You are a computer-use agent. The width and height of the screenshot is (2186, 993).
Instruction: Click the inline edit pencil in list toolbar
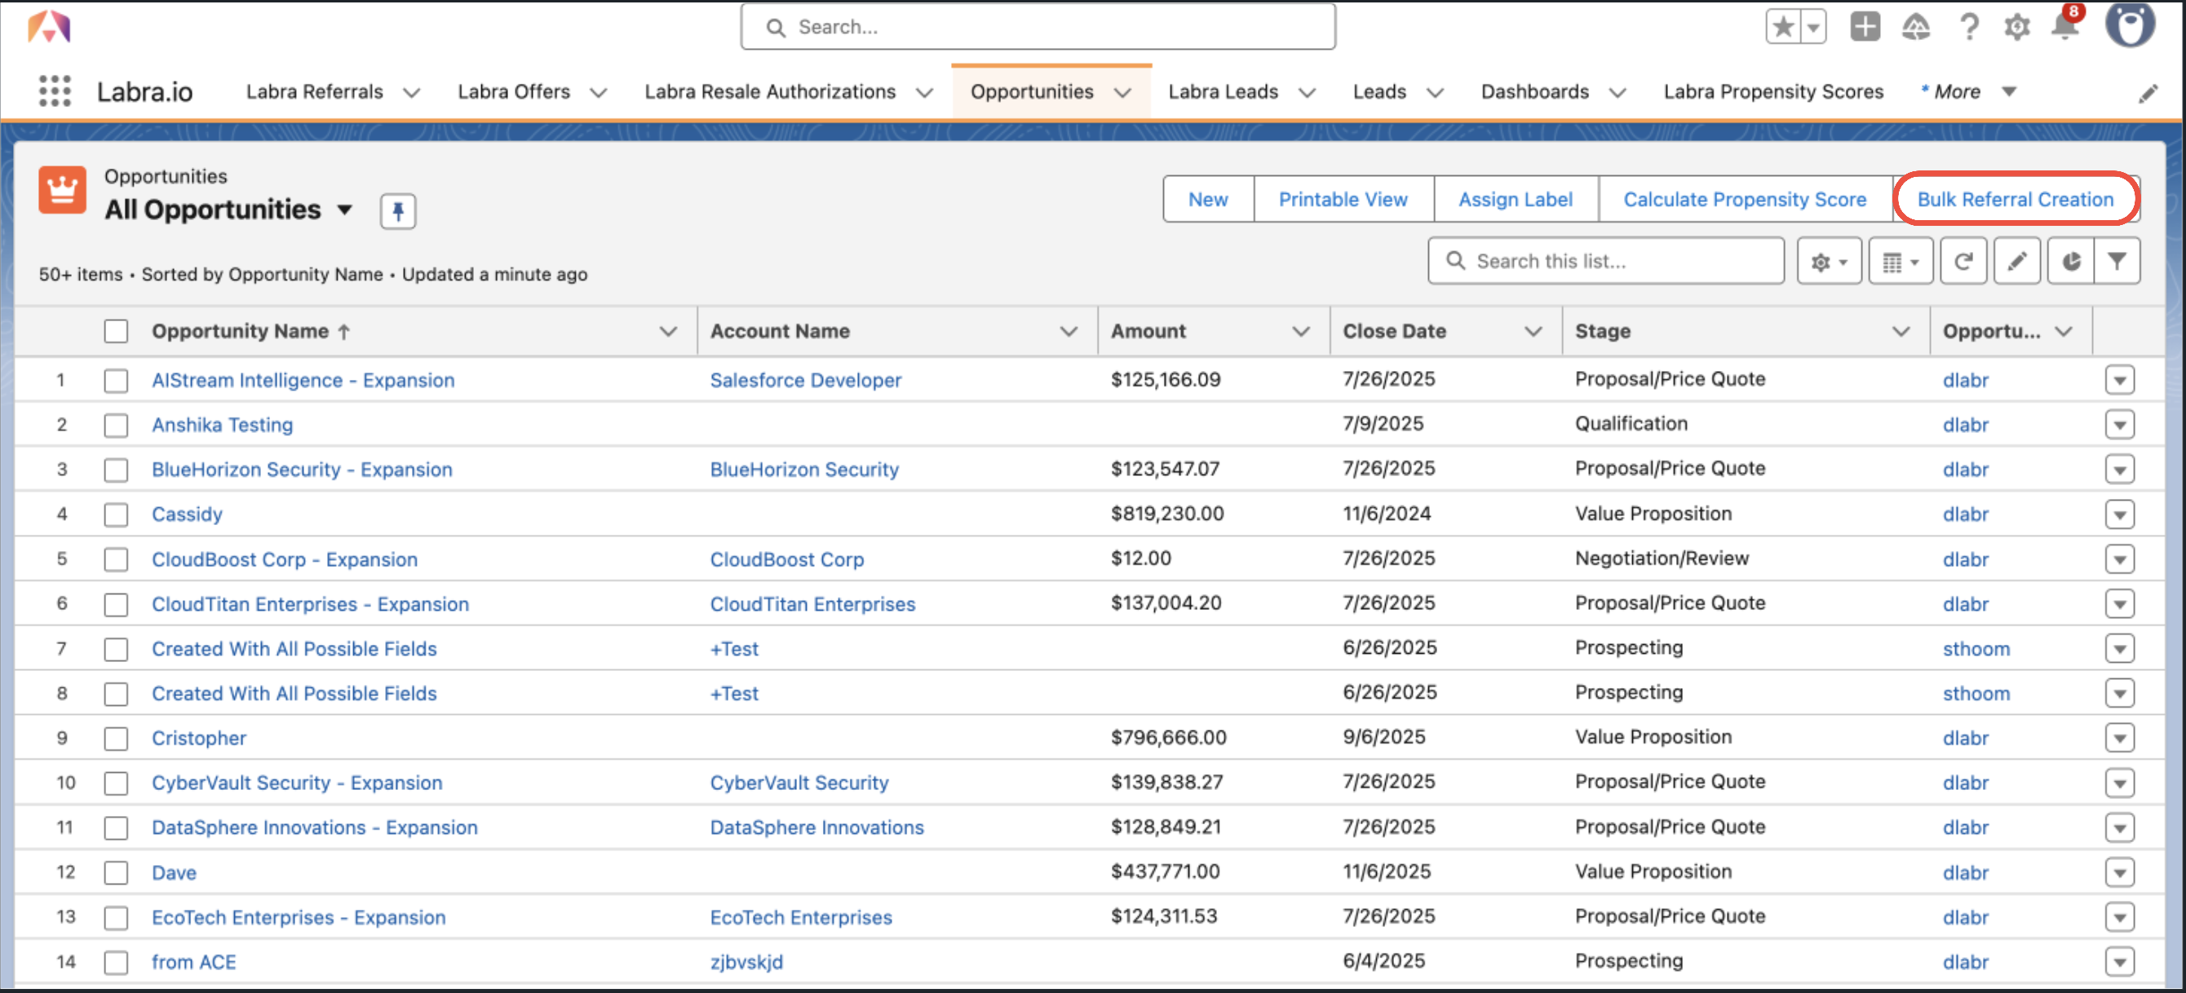pyautogui.click(x=2016, y=261)
